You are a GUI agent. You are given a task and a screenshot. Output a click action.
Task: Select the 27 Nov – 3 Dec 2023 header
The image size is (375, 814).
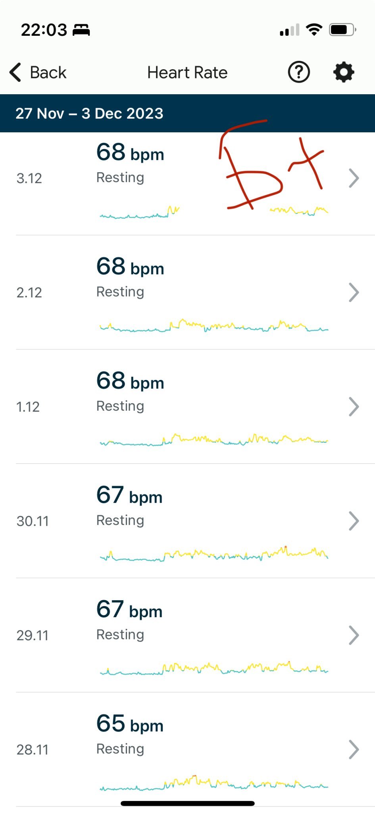(89, 114)
